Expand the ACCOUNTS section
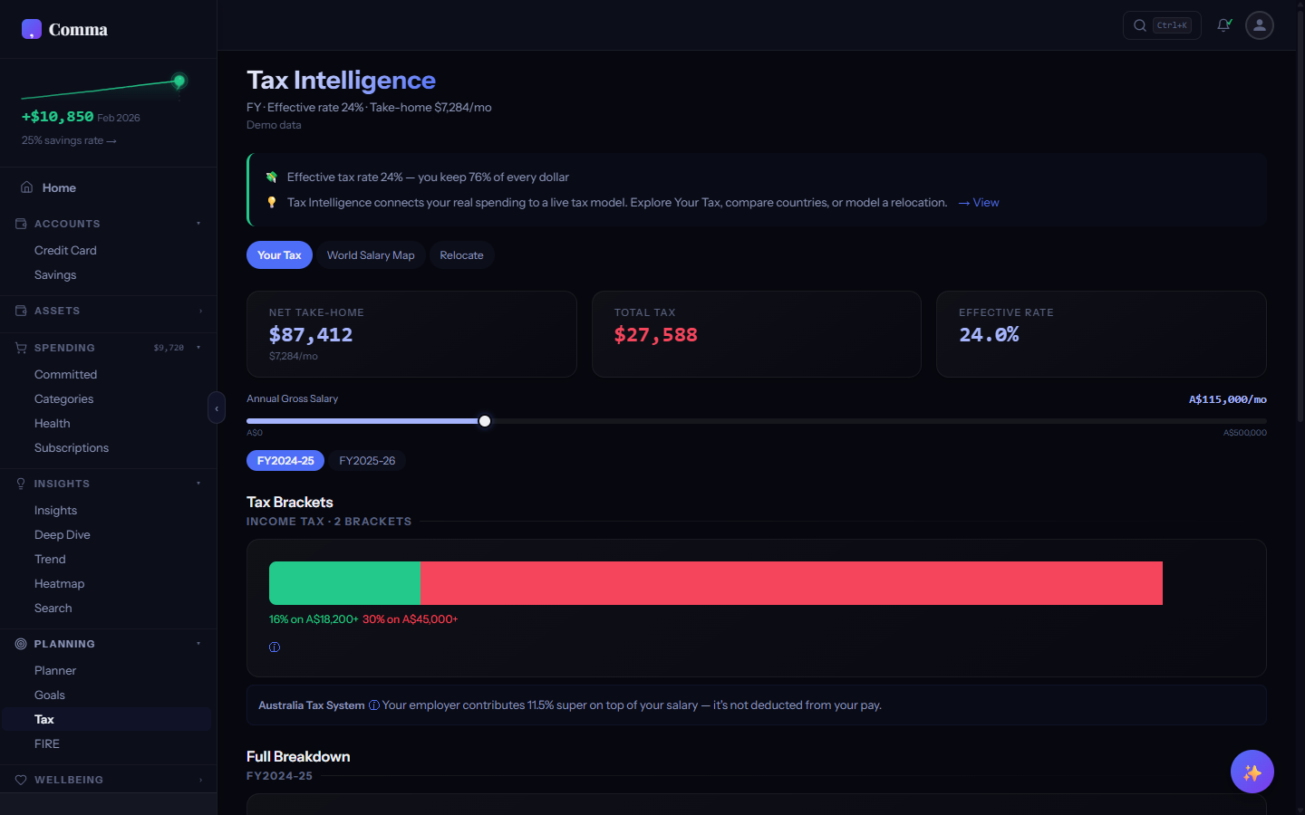 point(198,224)
